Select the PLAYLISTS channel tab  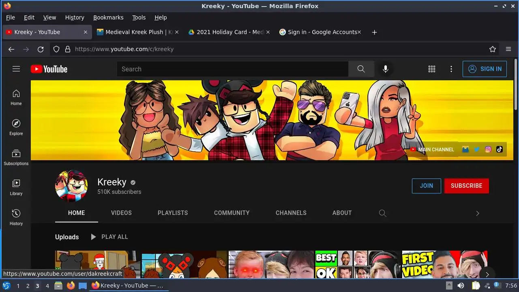pos(173,213)
